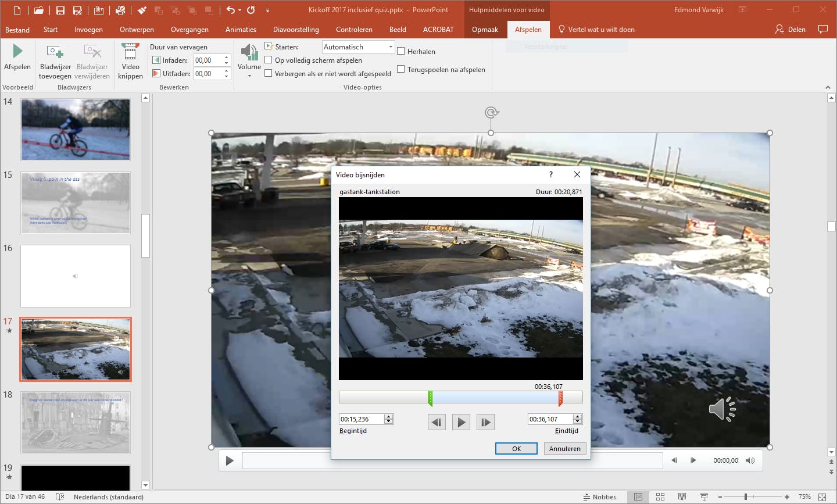Image resolution: width=837 pixels, height=504 pixels.
Task: Click the Afspelen preview play icon
Action: click(17, 52)
